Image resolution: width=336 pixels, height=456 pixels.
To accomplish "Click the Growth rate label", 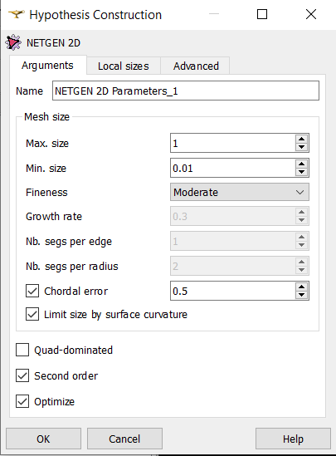I will point(54,216).
